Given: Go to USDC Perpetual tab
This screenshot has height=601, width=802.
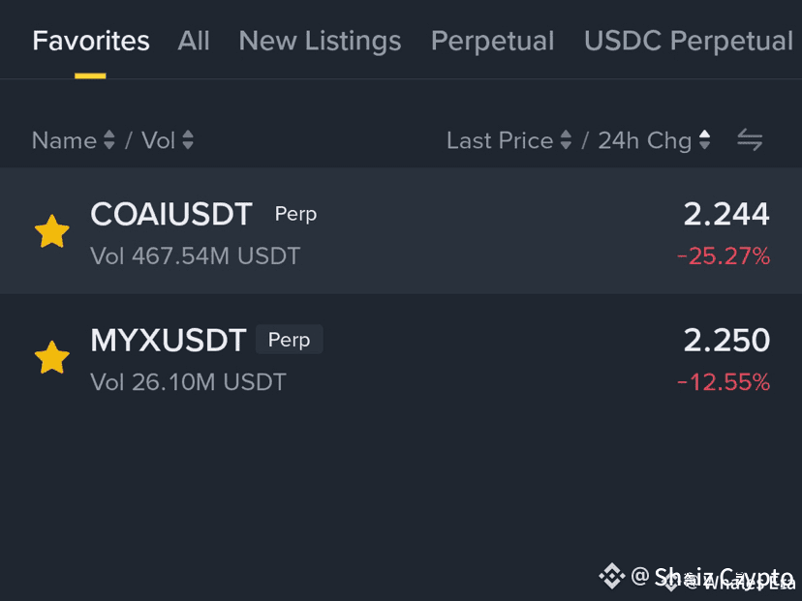Looking at the screenshot, I should [689, 41].
